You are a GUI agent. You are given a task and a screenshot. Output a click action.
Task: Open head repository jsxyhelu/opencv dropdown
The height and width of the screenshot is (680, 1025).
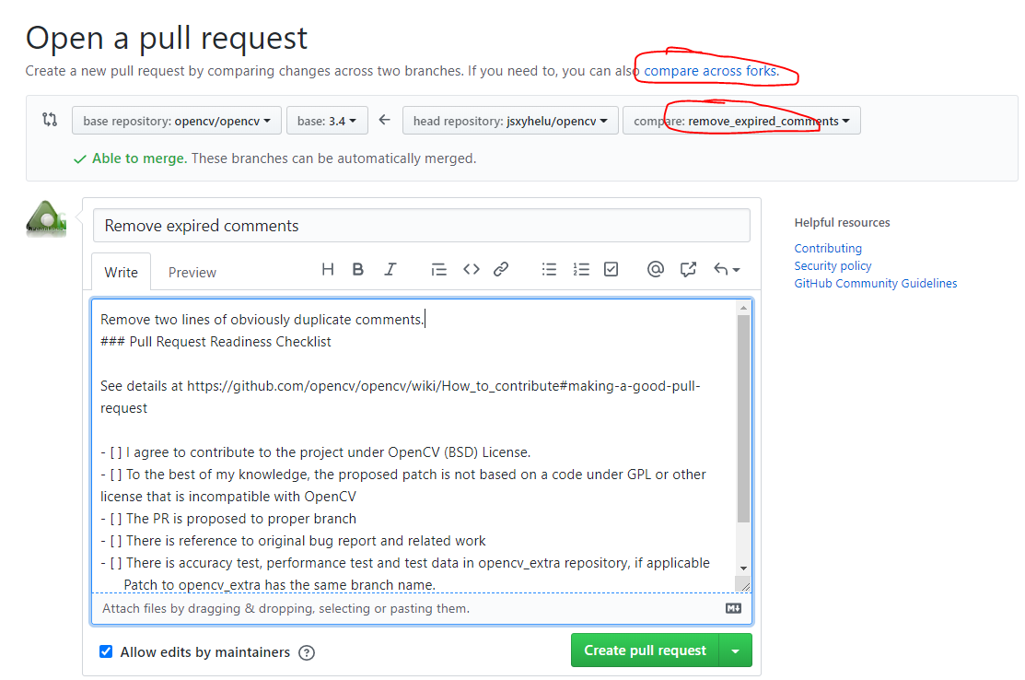pyautogui.click(x=510, y=121)
